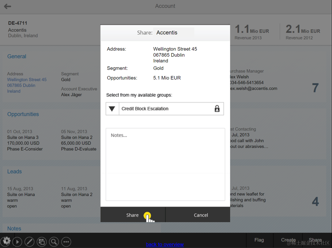This screenshot has height=248, width=332.
Task: Click the layout panes icon
Action: 41,242
